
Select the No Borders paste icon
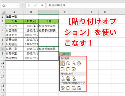(63, 69)
